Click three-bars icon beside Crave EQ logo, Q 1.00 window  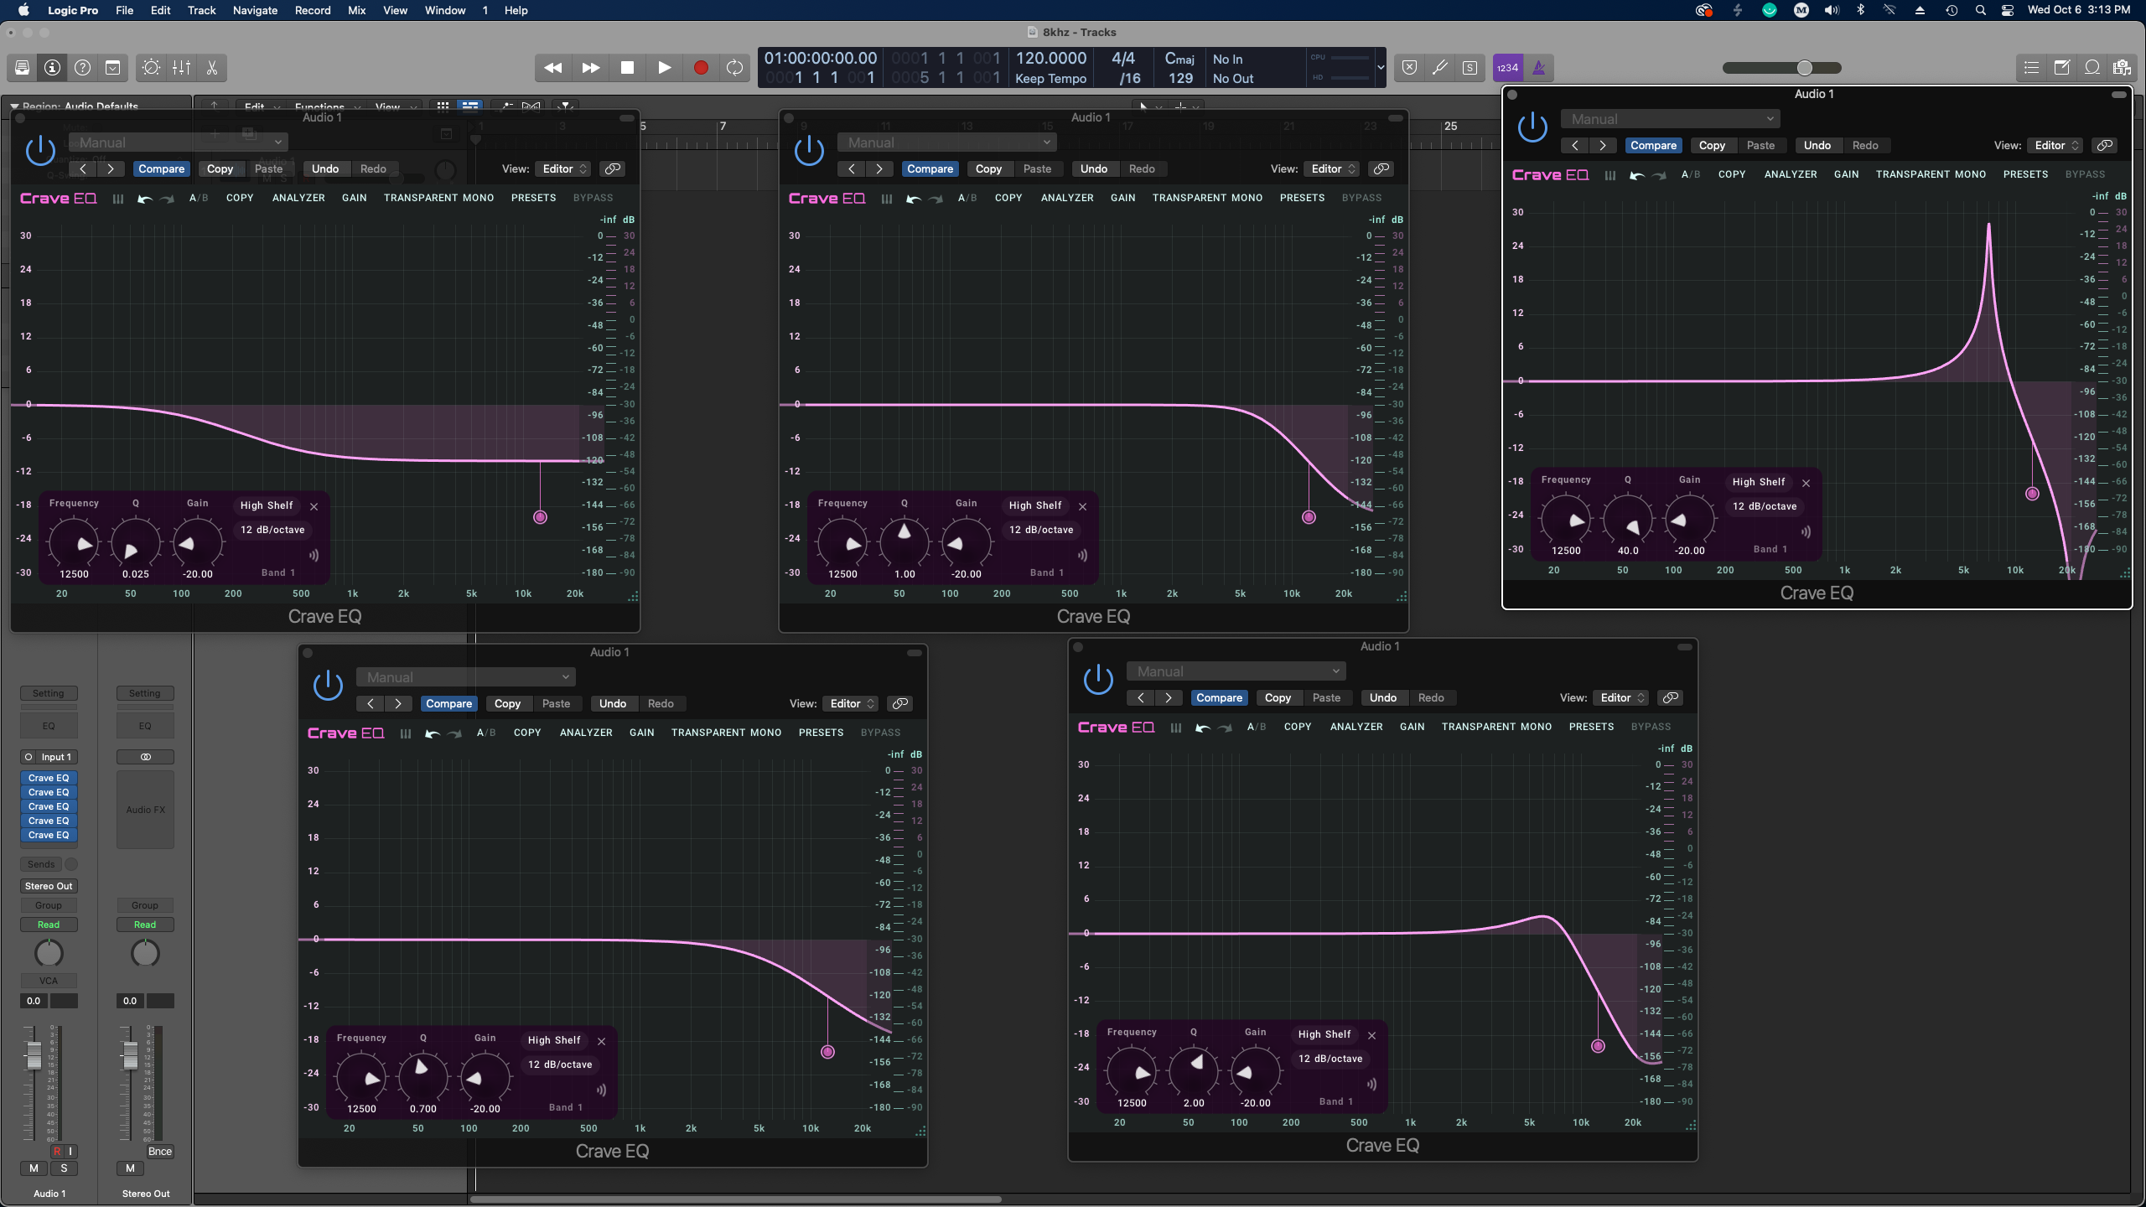point(886,199)
